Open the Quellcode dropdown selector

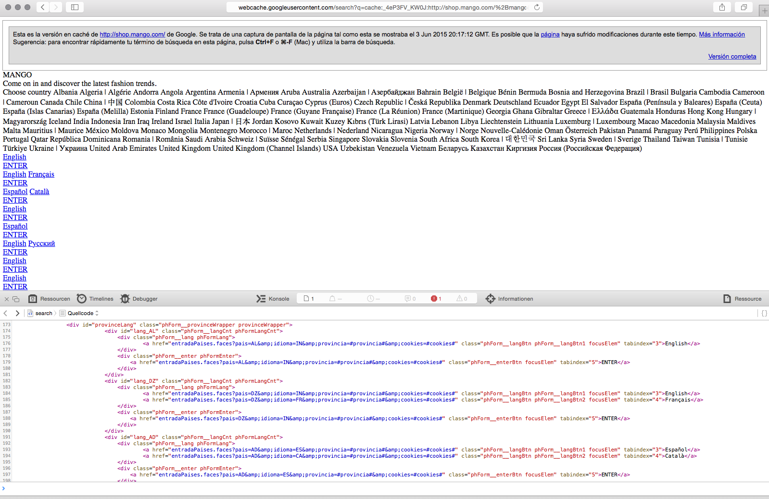[x=83, y=313]
